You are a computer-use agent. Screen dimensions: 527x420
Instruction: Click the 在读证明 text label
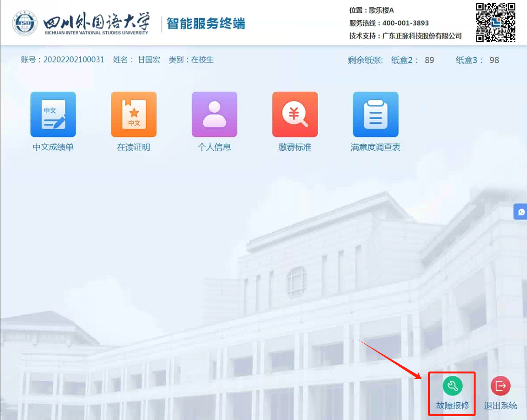click(134, 147)
